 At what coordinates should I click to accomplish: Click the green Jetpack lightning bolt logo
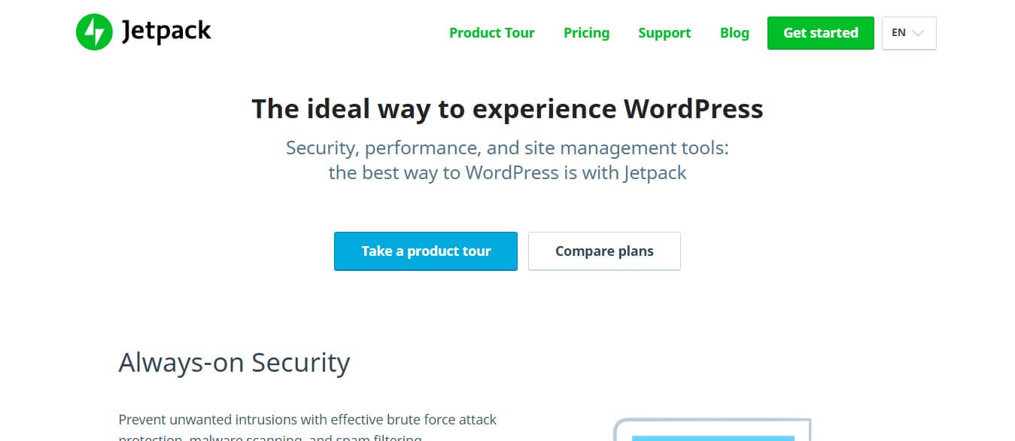[x=94, y=32]
